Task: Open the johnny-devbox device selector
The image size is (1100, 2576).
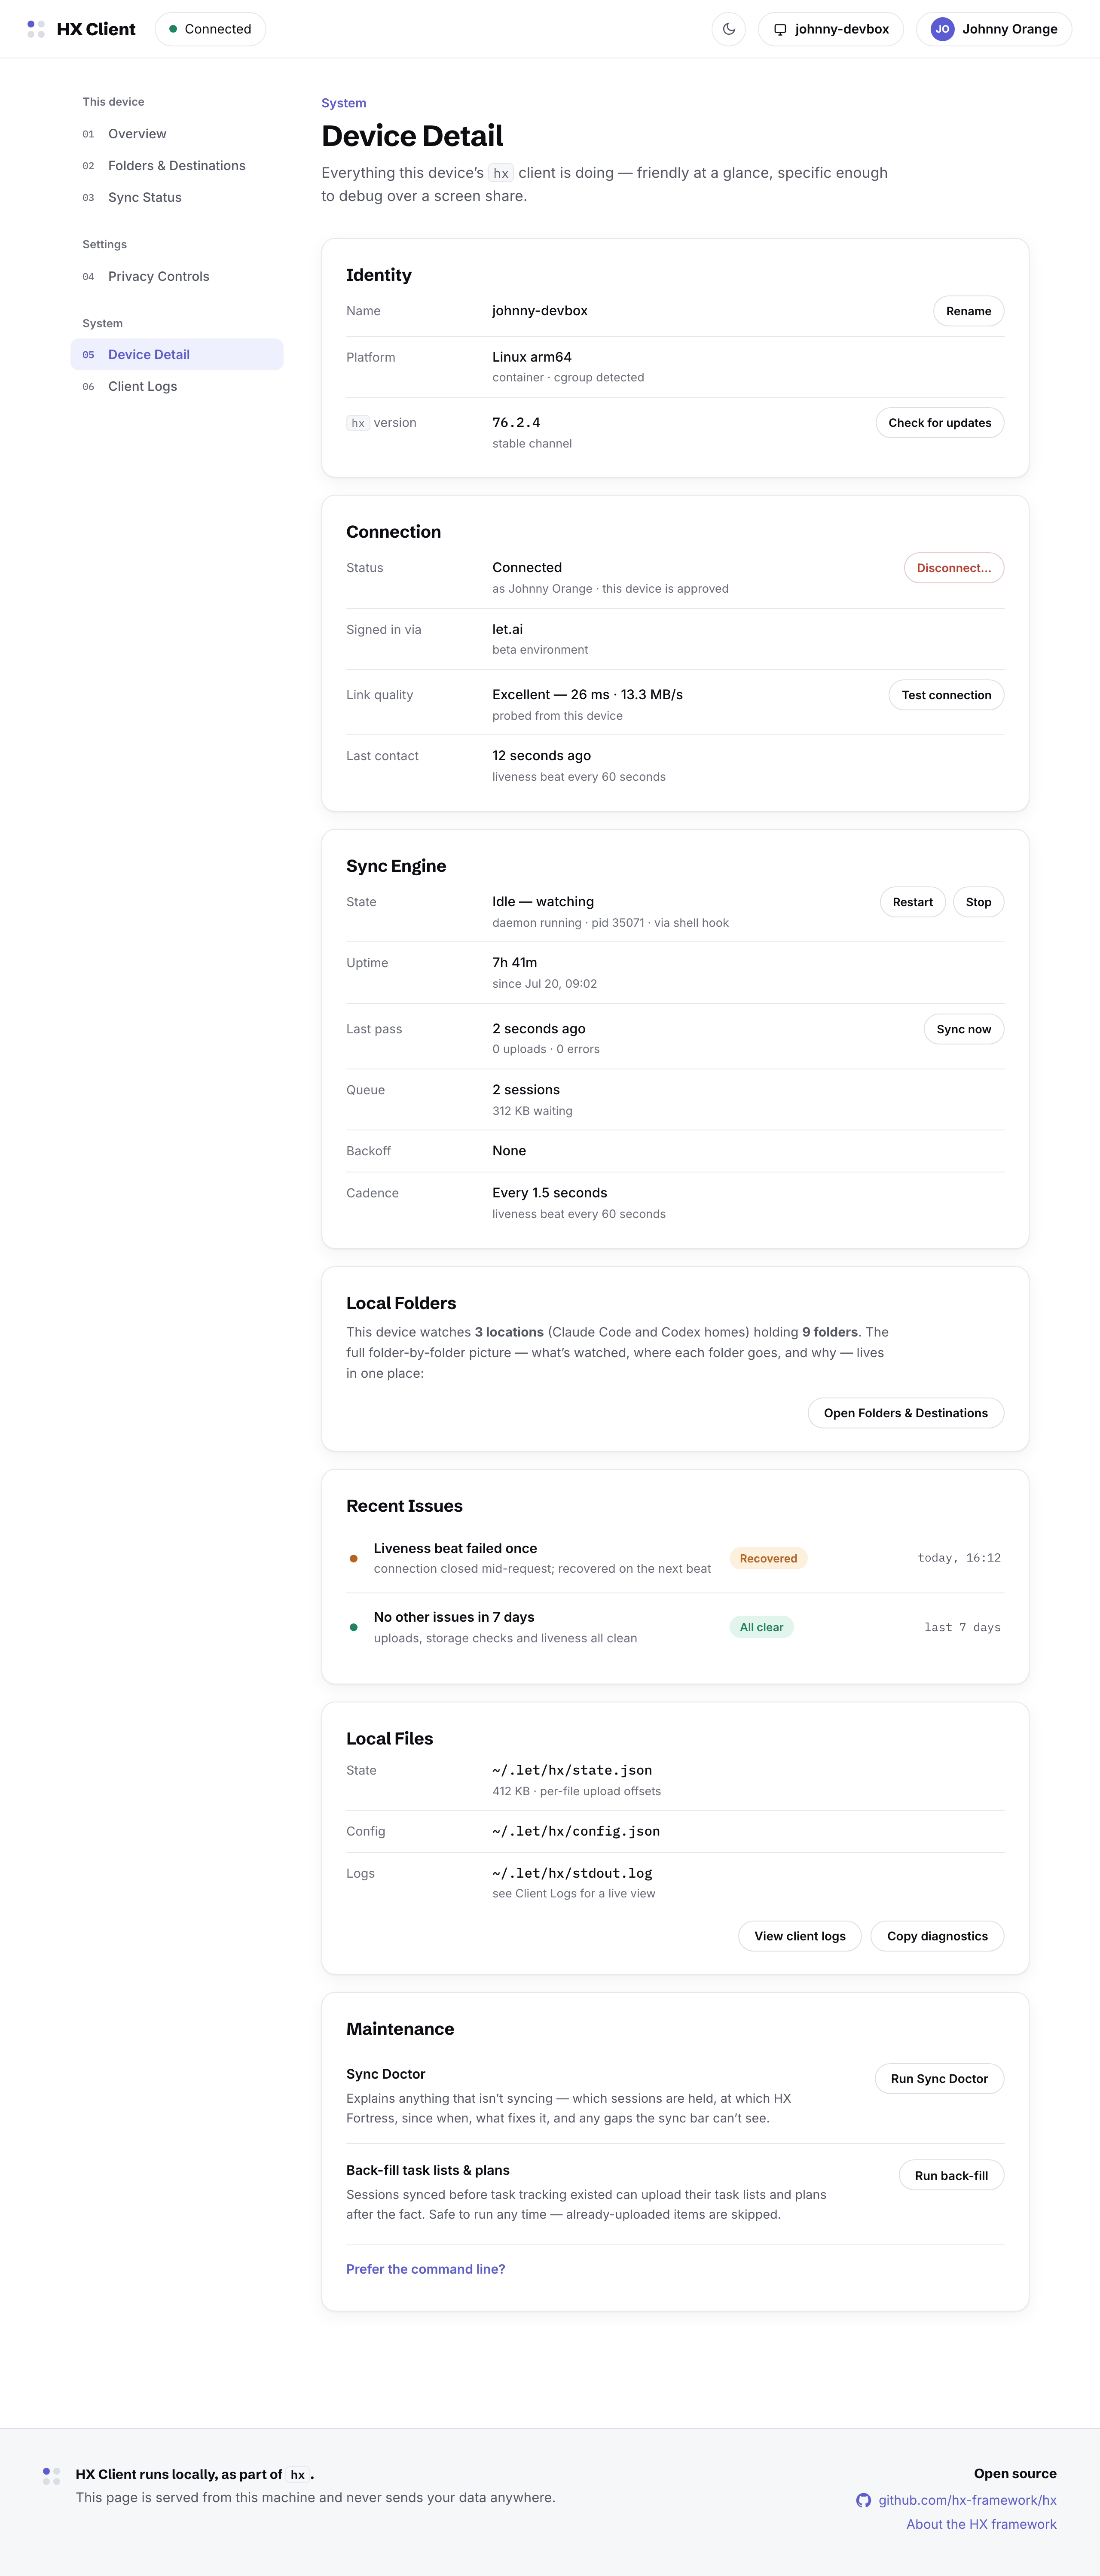Action: point(830,29)
